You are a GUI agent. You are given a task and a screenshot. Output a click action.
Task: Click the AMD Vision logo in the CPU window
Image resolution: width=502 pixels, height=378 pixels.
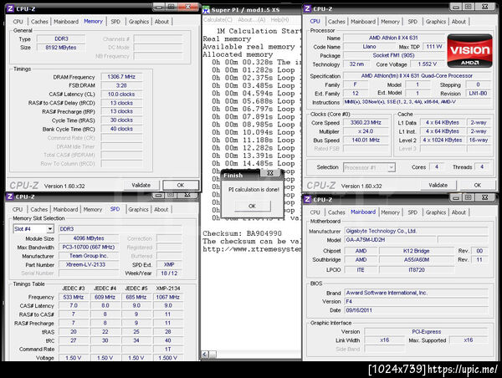(469, 50)
